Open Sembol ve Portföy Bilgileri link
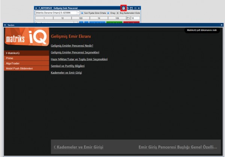The width and height of the screenshot is (225, 157). pos(68,66)
